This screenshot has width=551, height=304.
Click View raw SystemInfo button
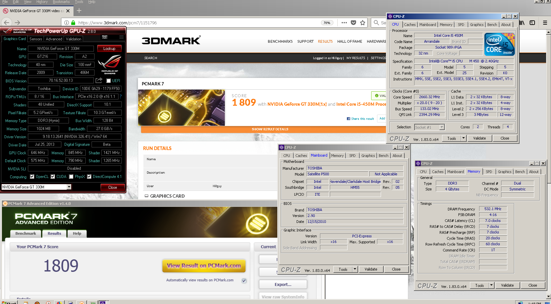point(283,296)
